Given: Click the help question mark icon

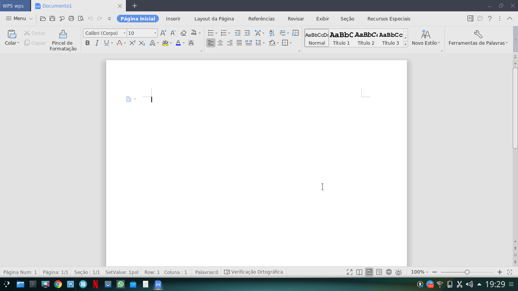Looking at the screenshot, I should 490,19.
